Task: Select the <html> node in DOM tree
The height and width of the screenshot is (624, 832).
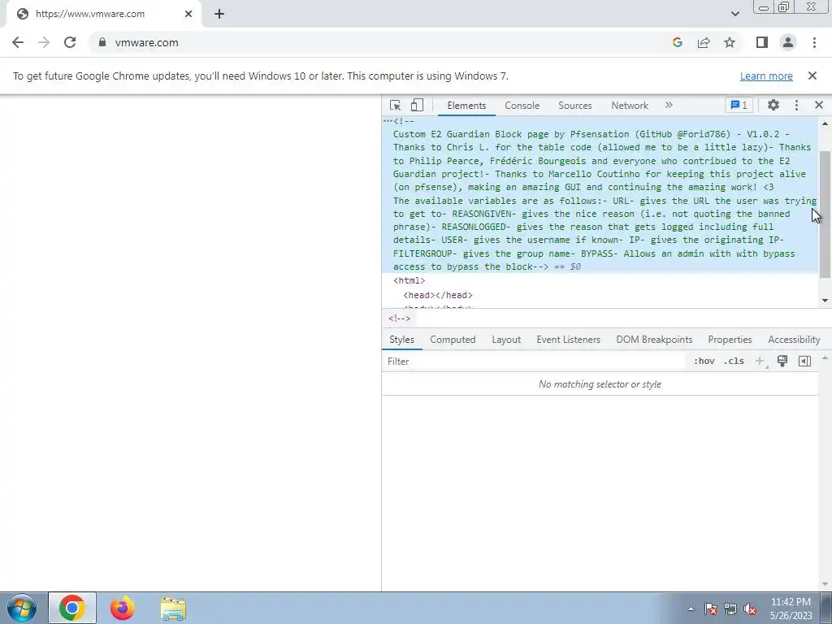Action: [x=409, y=280]
